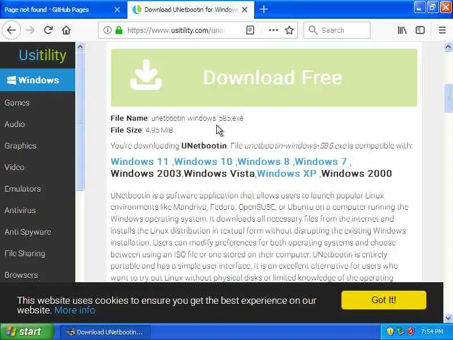The width and height of the screenshot is (453, 340).
Task: Close the Page not found GitHub tab
Action: pyautogui.click(x=117, y=10)
